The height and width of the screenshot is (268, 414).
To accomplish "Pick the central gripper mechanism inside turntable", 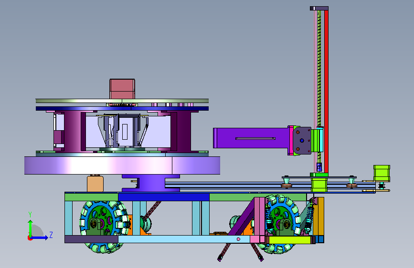I will (x=123, y=131).
